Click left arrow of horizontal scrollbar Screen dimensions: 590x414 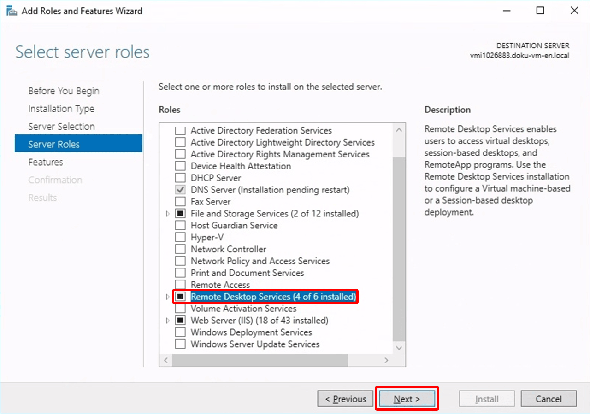[166, 360]
